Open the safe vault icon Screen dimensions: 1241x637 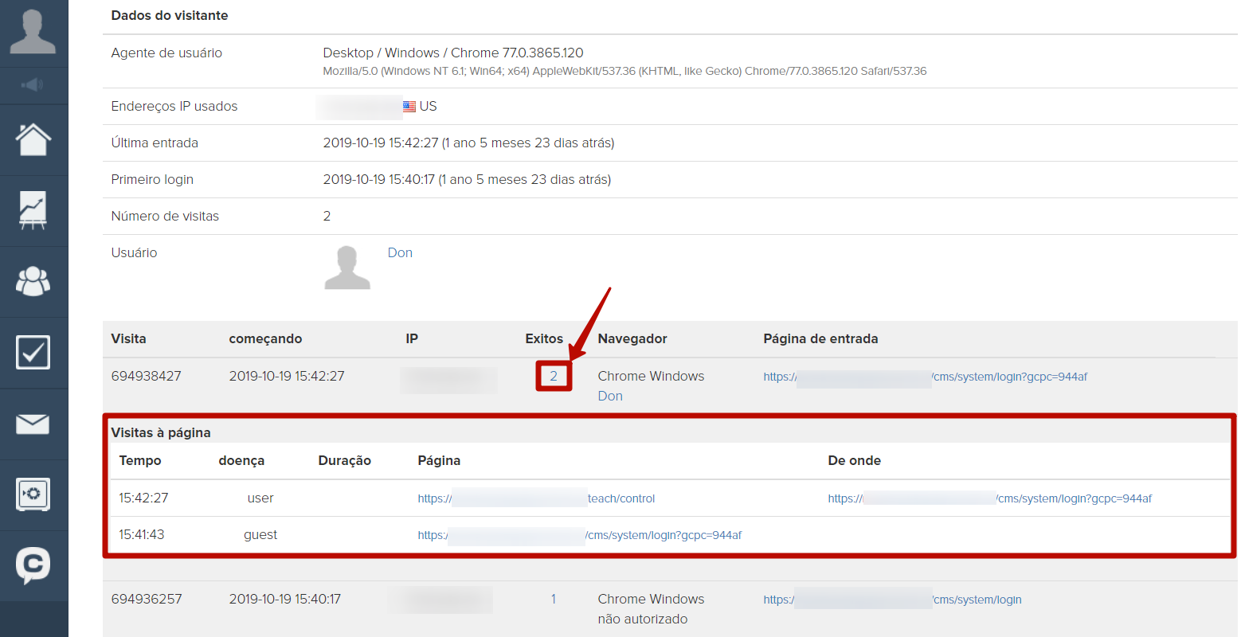[33, 494]
